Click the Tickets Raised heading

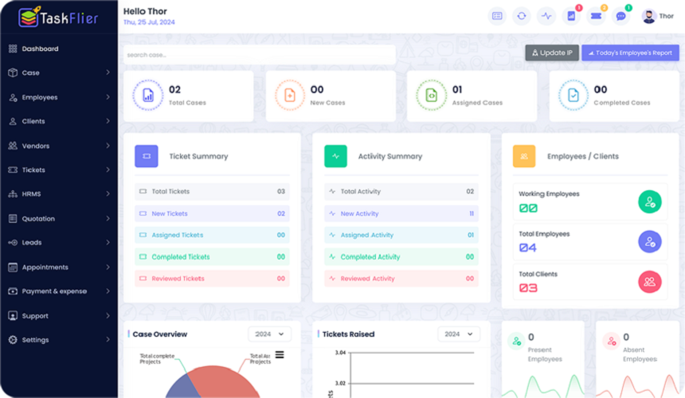pyautogui.click(x=348, y=334)
